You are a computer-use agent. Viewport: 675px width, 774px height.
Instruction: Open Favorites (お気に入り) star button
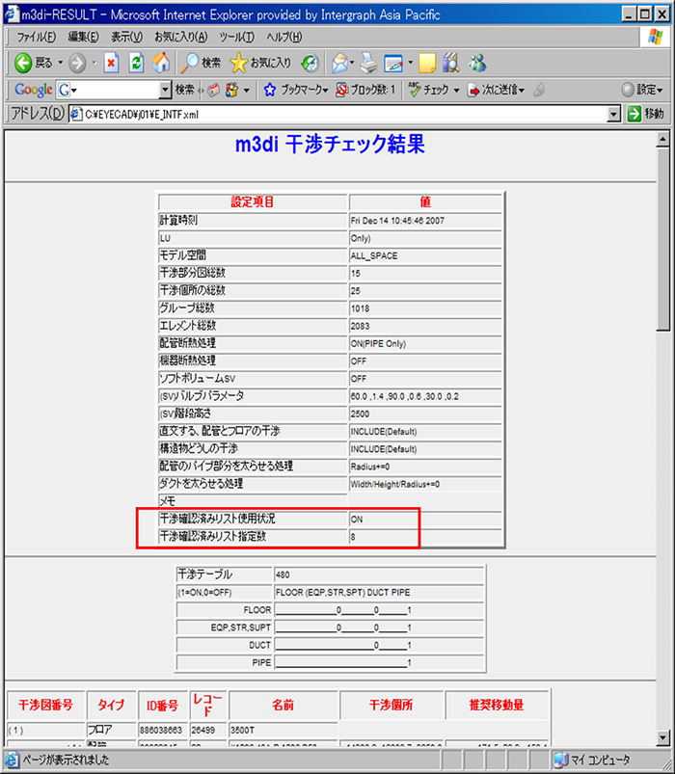click(260, 63)
